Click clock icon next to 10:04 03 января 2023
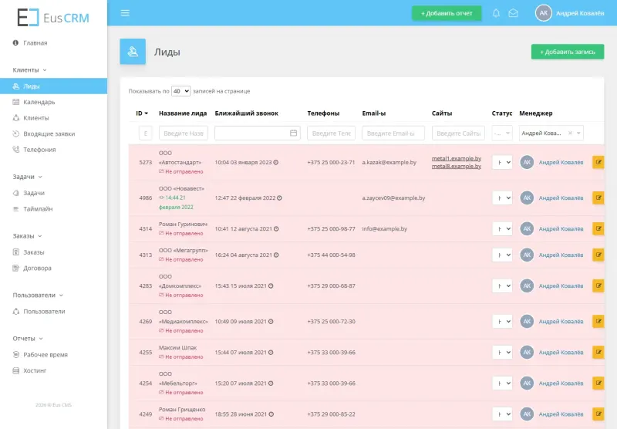617x429 pixels. pos(276,162)
